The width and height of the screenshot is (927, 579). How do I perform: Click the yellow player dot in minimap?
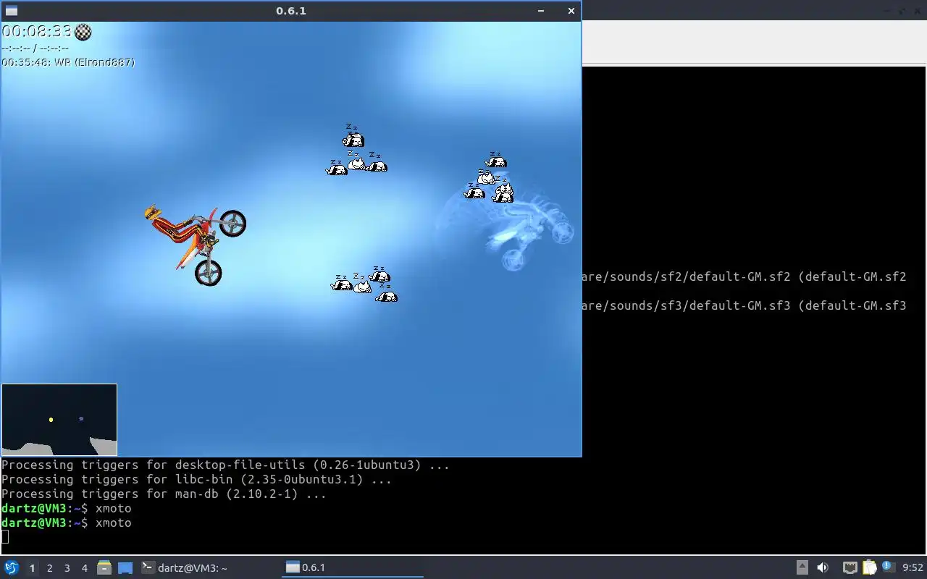51,420
